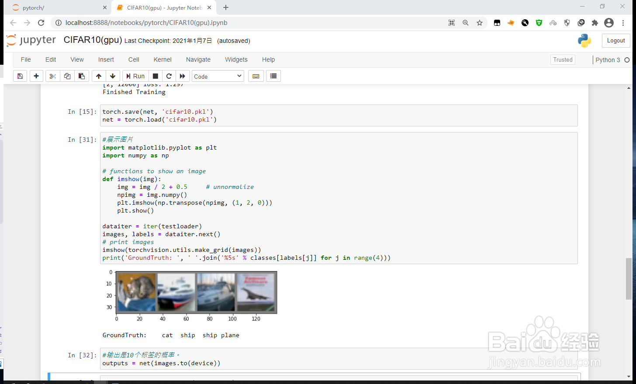
Task: Click the outputs = net(images.to(device)) line
Action: click(x=161, y=363)
